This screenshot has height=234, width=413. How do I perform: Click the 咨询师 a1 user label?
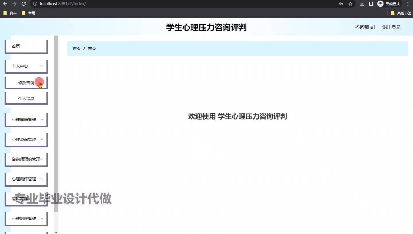[365, 27]
